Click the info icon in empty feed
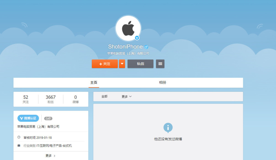276x160 pixels. (x=168, y=128)
